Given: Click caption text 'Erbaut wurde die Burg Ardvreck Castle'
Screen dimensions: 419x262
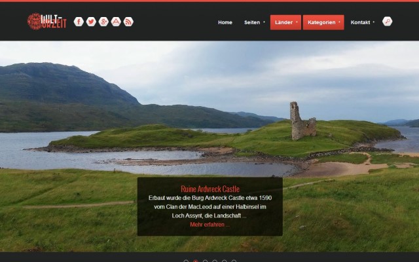Looking at the screenshot, I should point(196,198).
